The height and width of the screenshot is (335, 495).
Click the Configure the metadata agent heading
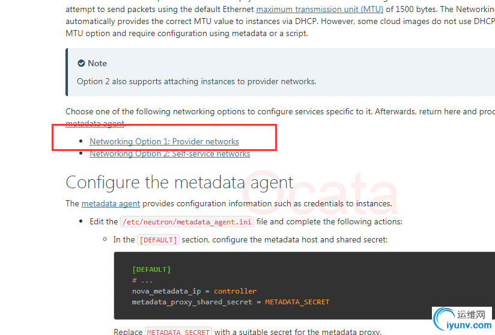tap(179, 182)
